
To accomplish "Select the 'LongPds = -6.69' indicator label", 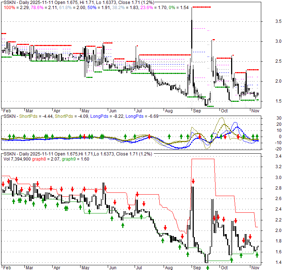I will (x=142, y=116).
